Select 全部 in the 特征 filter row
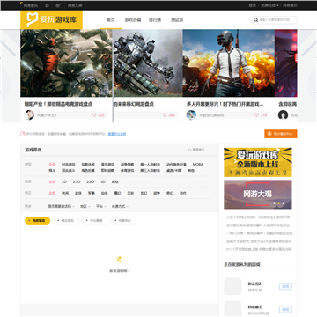Image resolution: width=317 pixels, height=317 pixels. 52,193
